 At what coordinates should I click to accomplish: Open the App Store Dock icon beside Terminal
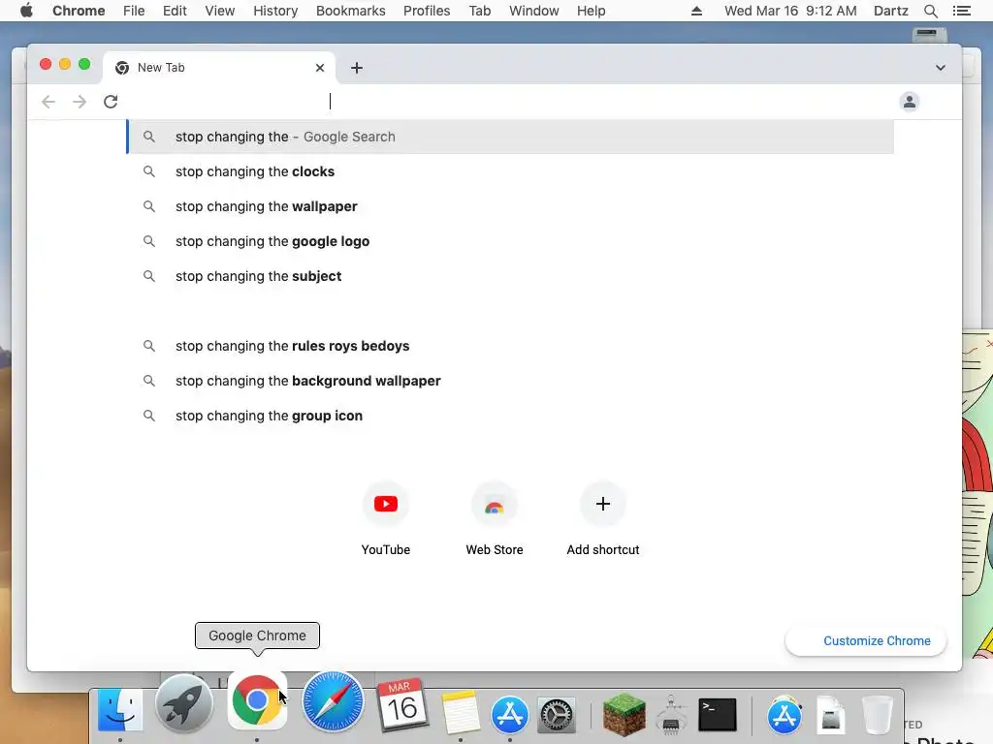pyautogui.click(x=785, y=715)
